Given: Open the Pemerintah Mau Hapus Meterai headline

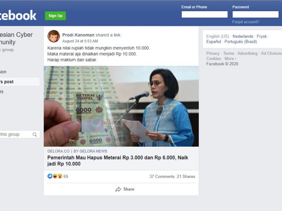Looking at the screenshot, I should pos(118,160).
